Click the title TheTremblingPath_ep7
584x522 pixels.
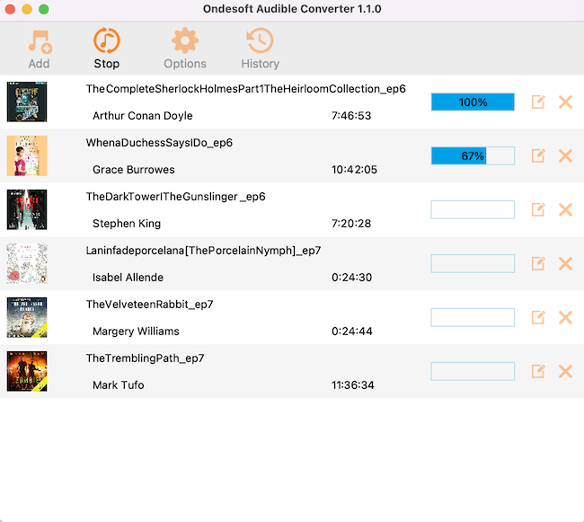[145, 358]
